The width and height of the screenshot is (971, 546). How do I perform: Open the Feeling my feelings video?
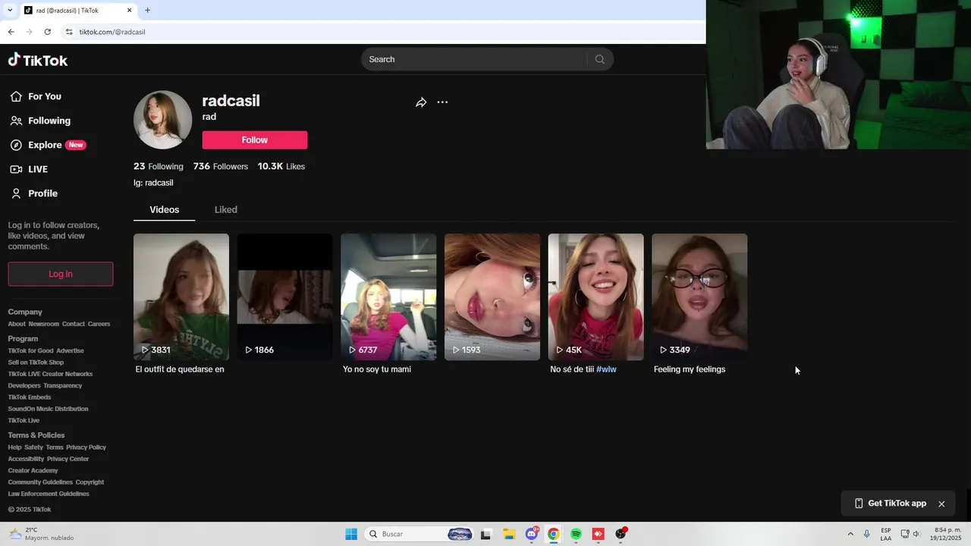click(699, 297)
